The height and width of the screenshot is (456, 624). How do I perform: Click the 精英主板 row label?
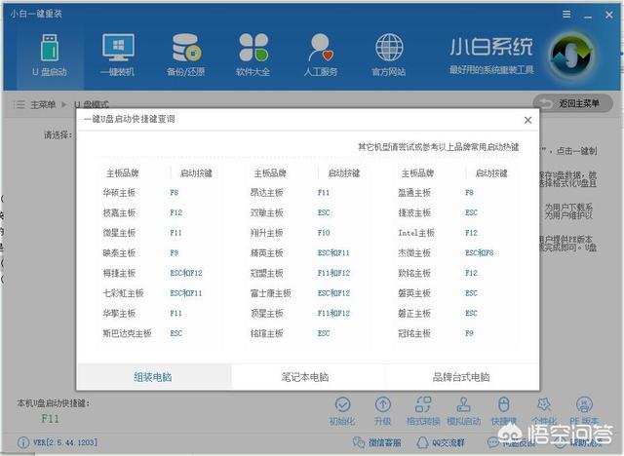(266, 253)
